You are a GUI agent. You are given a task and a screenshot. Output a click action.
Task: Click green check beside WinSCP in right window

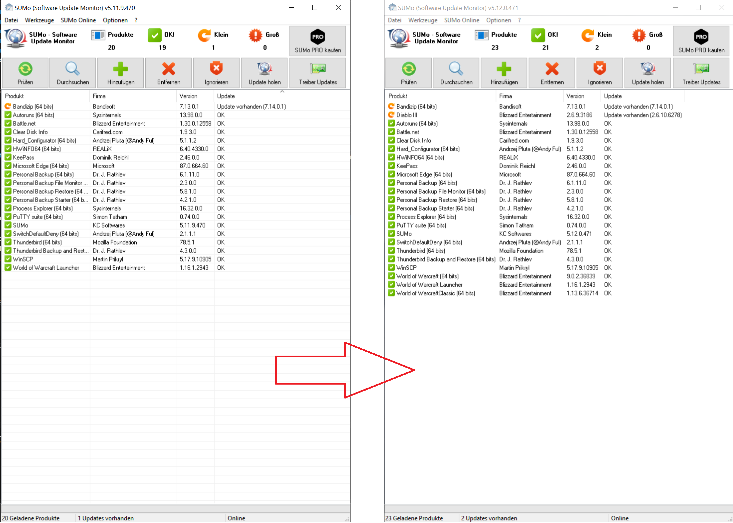(391, 268)
